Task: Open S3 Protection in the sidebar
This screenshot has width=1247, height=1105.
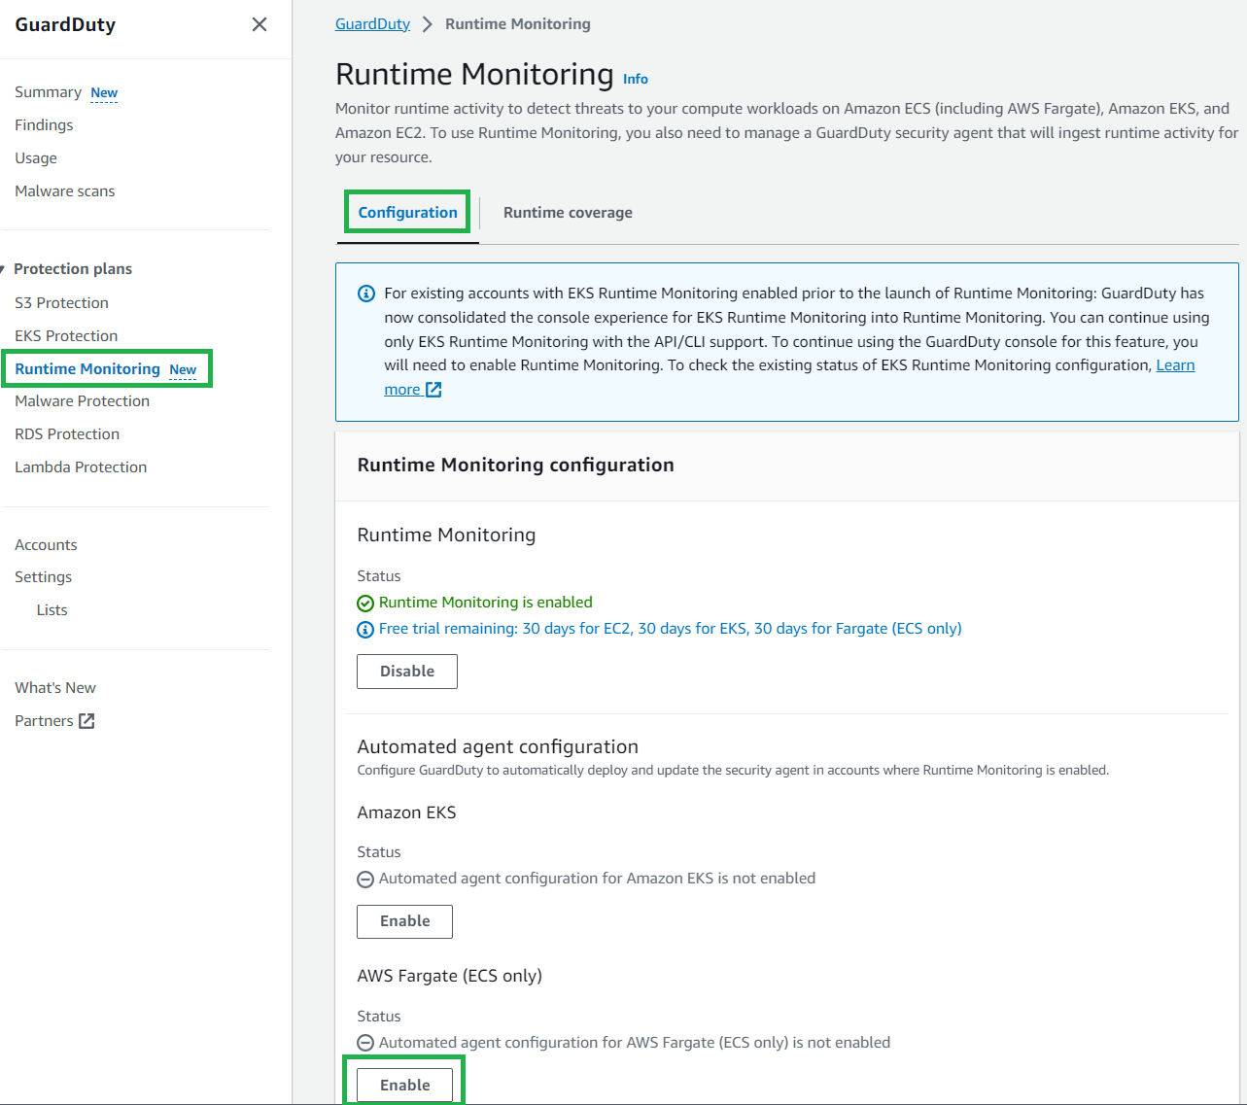Action: [61, 302]
